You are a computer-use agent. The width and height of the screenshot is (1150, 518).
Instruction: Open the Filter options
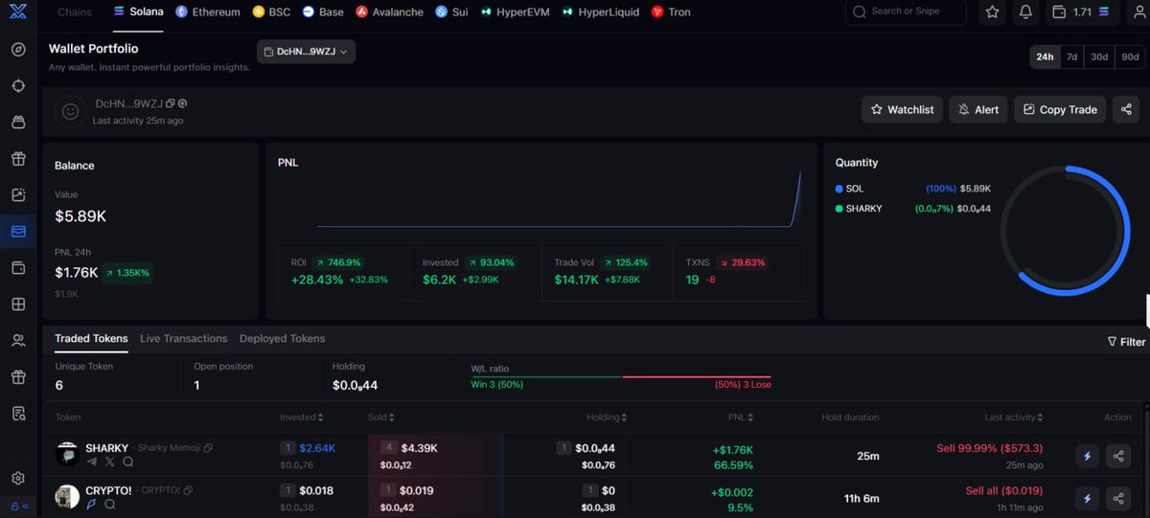1126,342
